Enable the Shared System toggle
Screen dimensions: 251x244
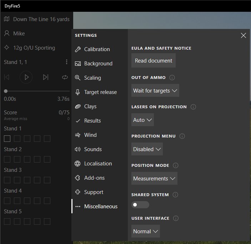click(x=140, y=205)
